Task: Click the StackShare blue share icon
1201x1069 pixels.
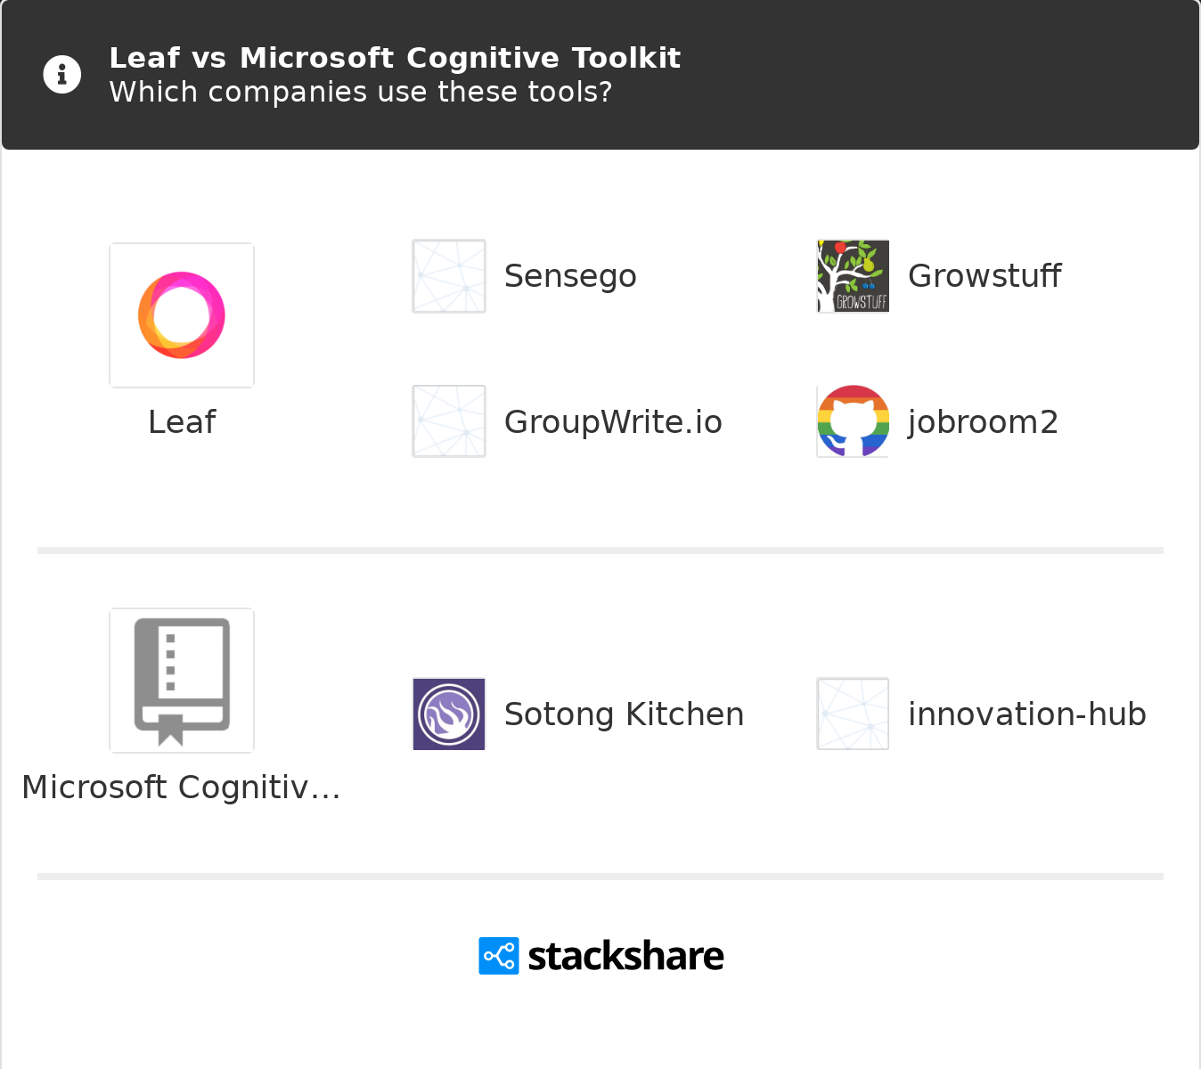Action: [499, 956]
